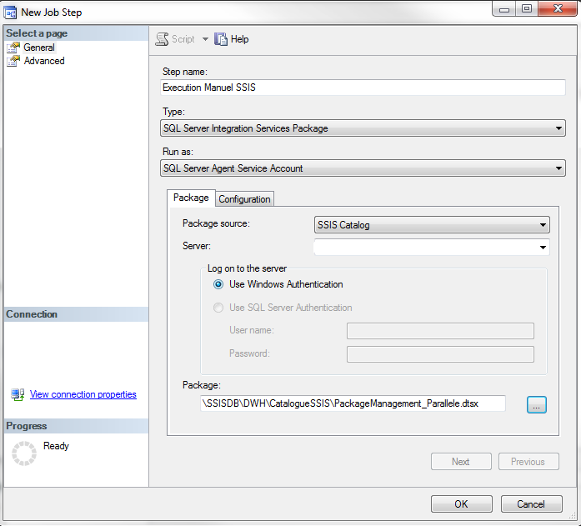Click the Password field

tap(440, 354)
